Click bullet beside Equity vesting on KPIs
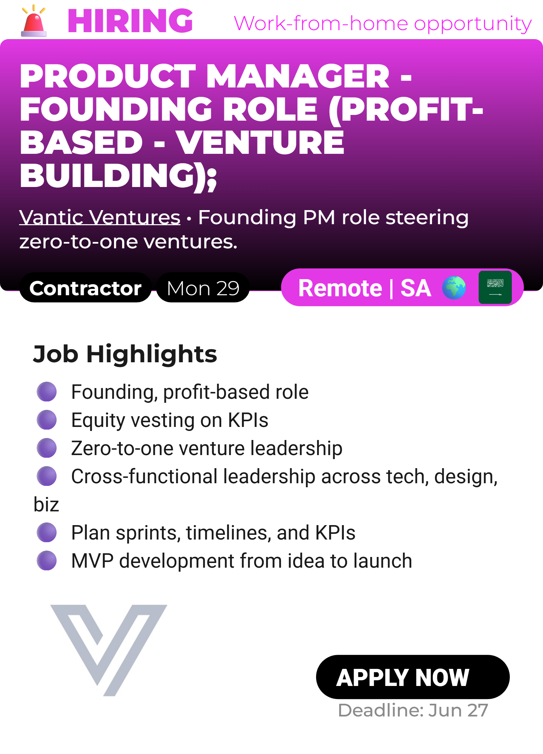Viewport: 543px width, 754px height. (47, 420)
